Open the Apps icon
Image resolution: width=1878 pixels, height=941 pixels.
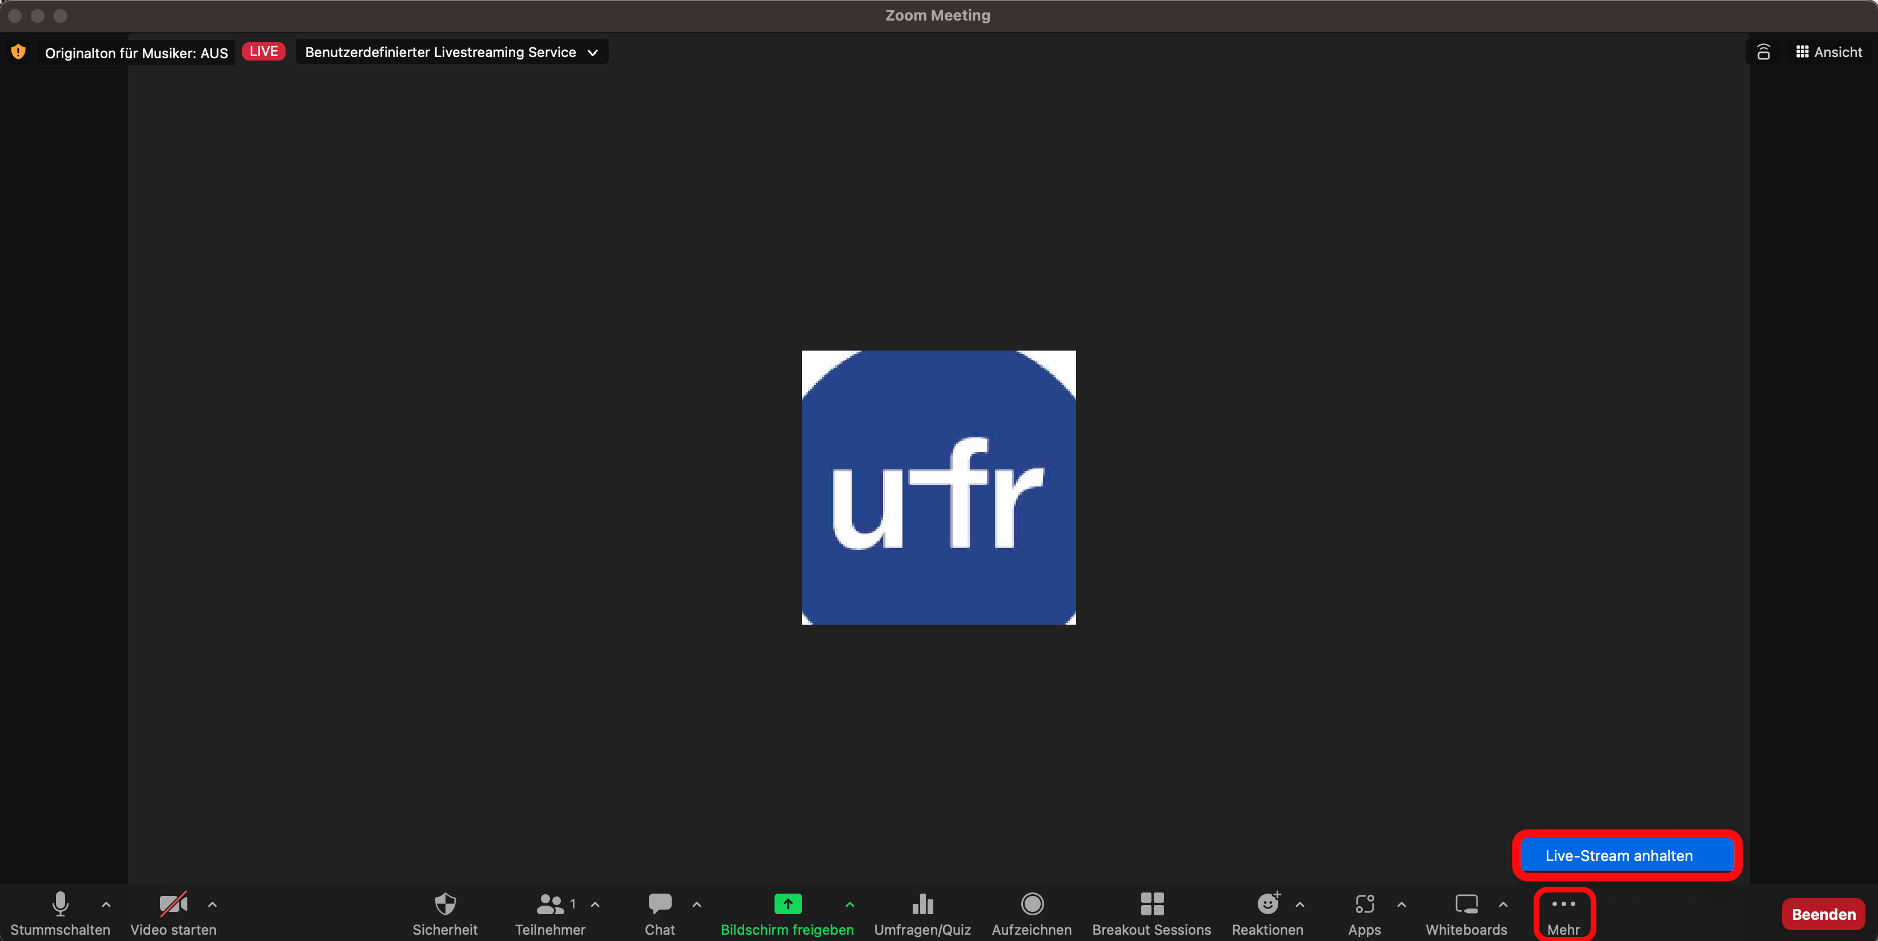[1365, 904]
